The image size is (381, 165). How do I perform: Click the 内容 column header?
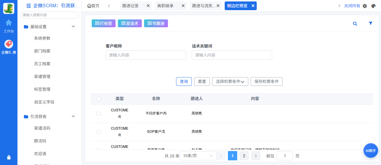click(x=255, y=99)
